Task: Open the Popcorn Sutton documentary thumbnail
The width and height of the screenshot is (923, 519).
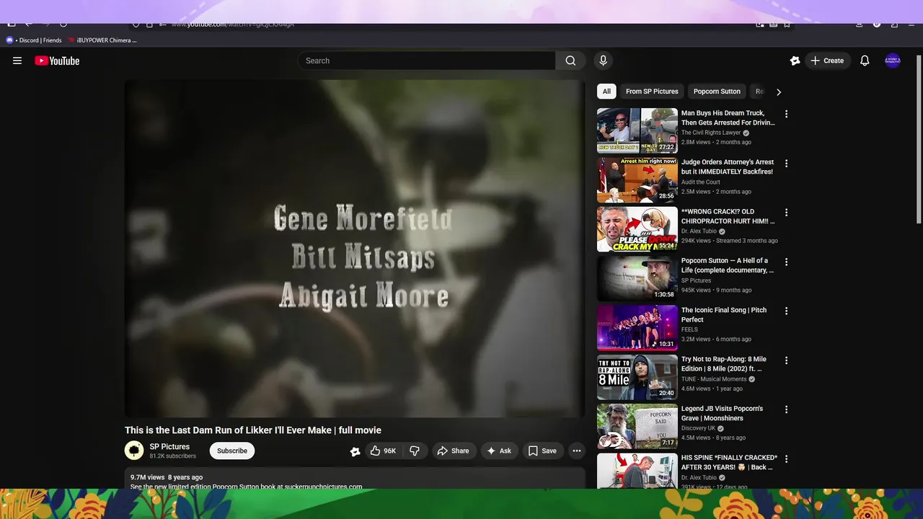Action: tap(637, 278)
